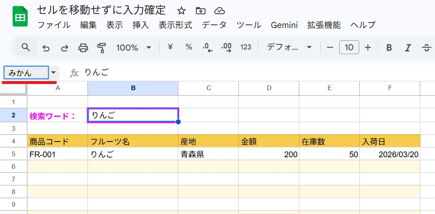This screenshot has width=435, height=214.
Task: Select column A header
Action: click(x=57, y=88)
